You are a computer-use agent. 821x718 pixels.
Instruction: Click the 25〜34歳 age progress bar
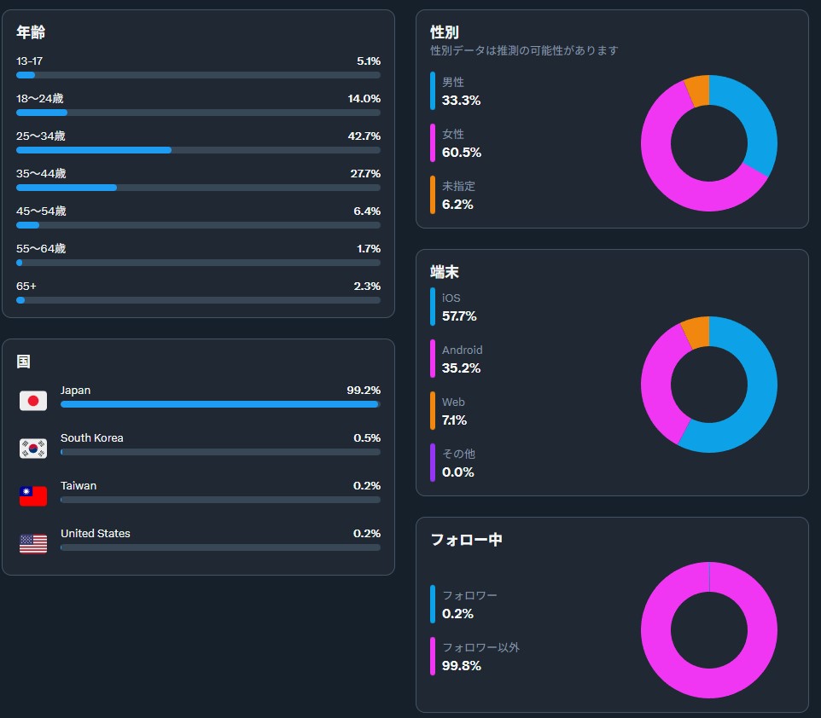tap(198, 150)
